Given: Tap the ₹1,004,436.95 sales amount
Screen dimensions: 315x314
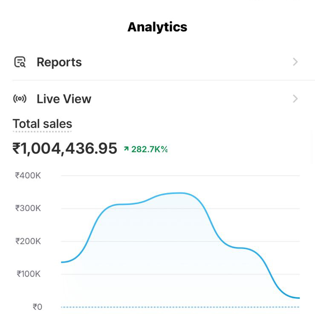Looking at the screenshot, I should [x=65, y=148].
